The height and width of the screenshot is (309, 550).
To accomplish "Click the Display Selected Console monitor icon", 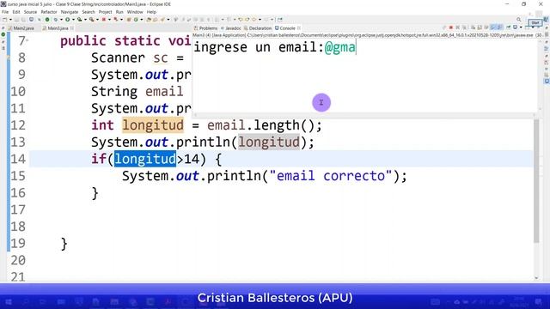I will click(515, 27).
